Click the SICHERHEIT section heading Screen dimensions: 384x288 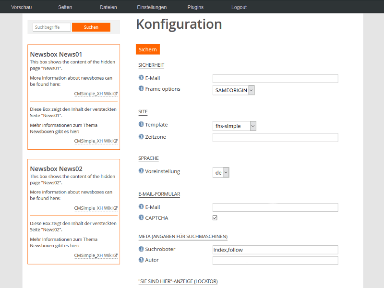pos(151,65)
